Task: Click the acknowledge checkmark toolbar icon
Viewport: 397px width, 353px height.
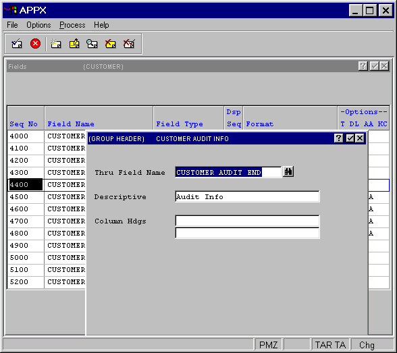Action: (x=17, y=44)
